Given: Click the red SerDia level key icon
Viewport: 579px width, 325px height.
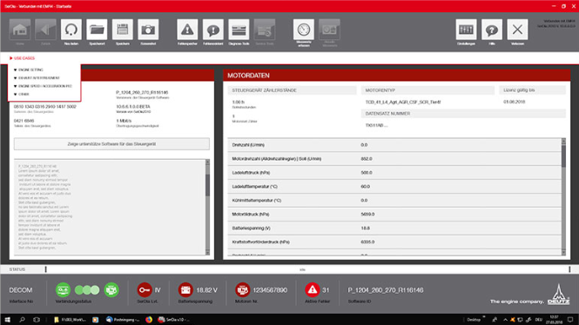Looking at the screenshot, I should point(144,290).
